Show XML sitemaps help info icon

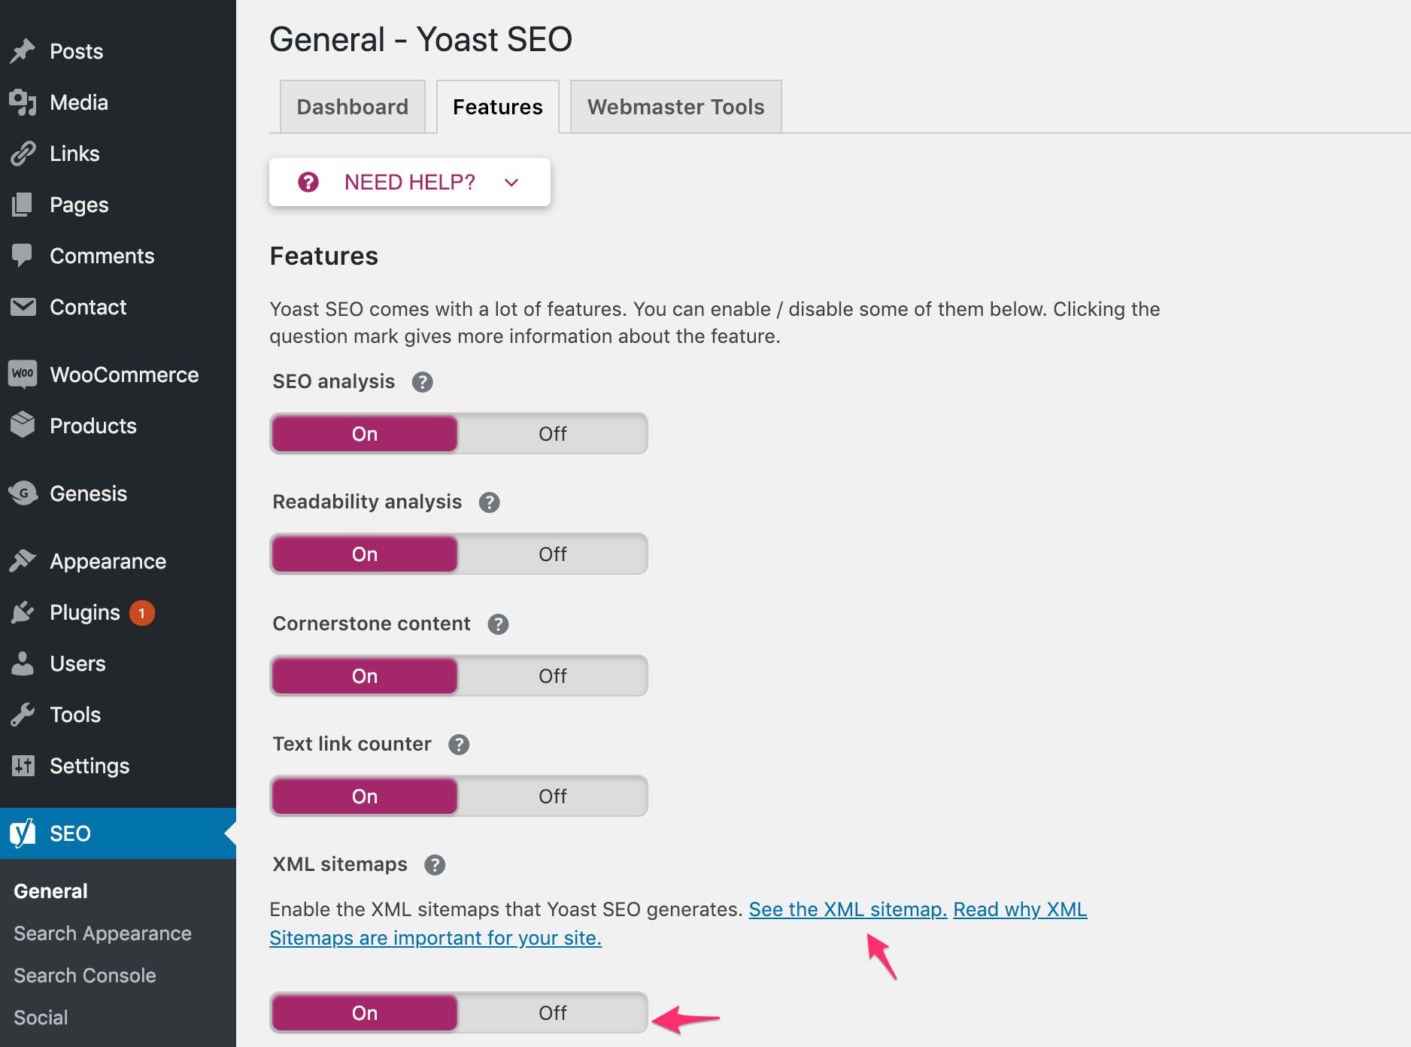[434, 865]
